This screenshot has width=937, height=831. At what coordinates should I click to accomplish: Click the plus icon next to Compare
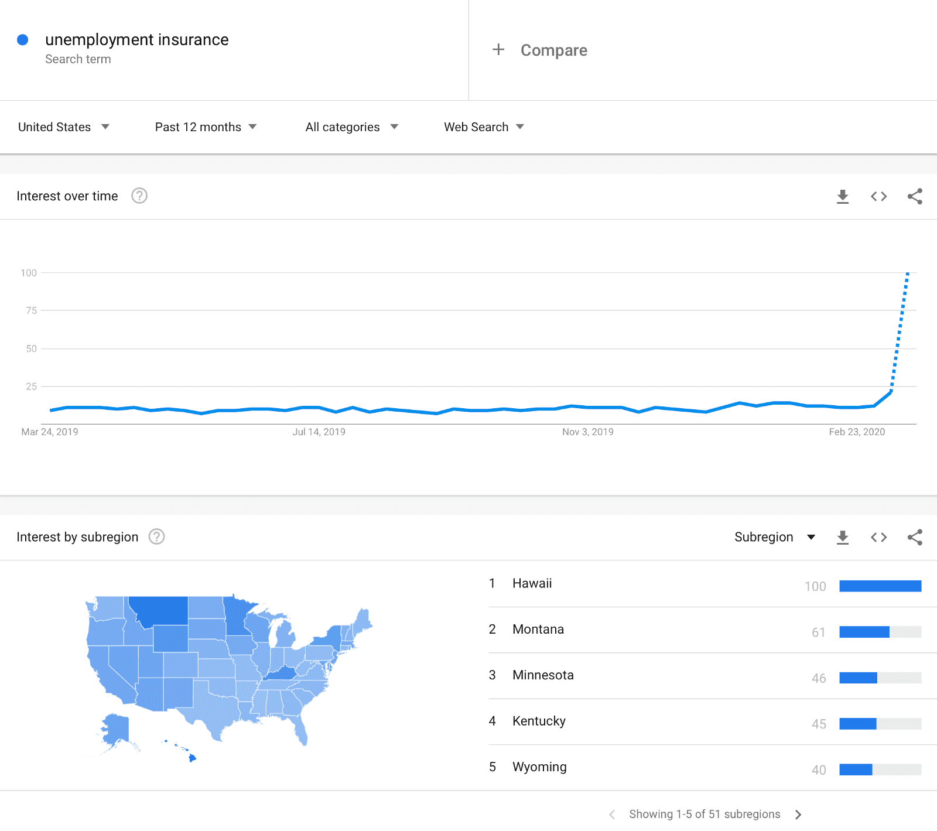(498, 50)
